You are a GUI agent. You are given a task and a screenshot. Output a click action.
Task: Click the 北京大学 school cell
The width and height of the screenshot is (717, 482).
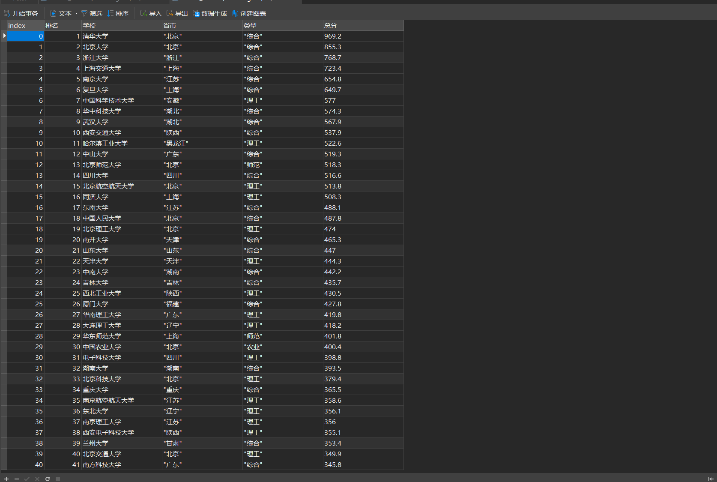[x=122, y=47]
